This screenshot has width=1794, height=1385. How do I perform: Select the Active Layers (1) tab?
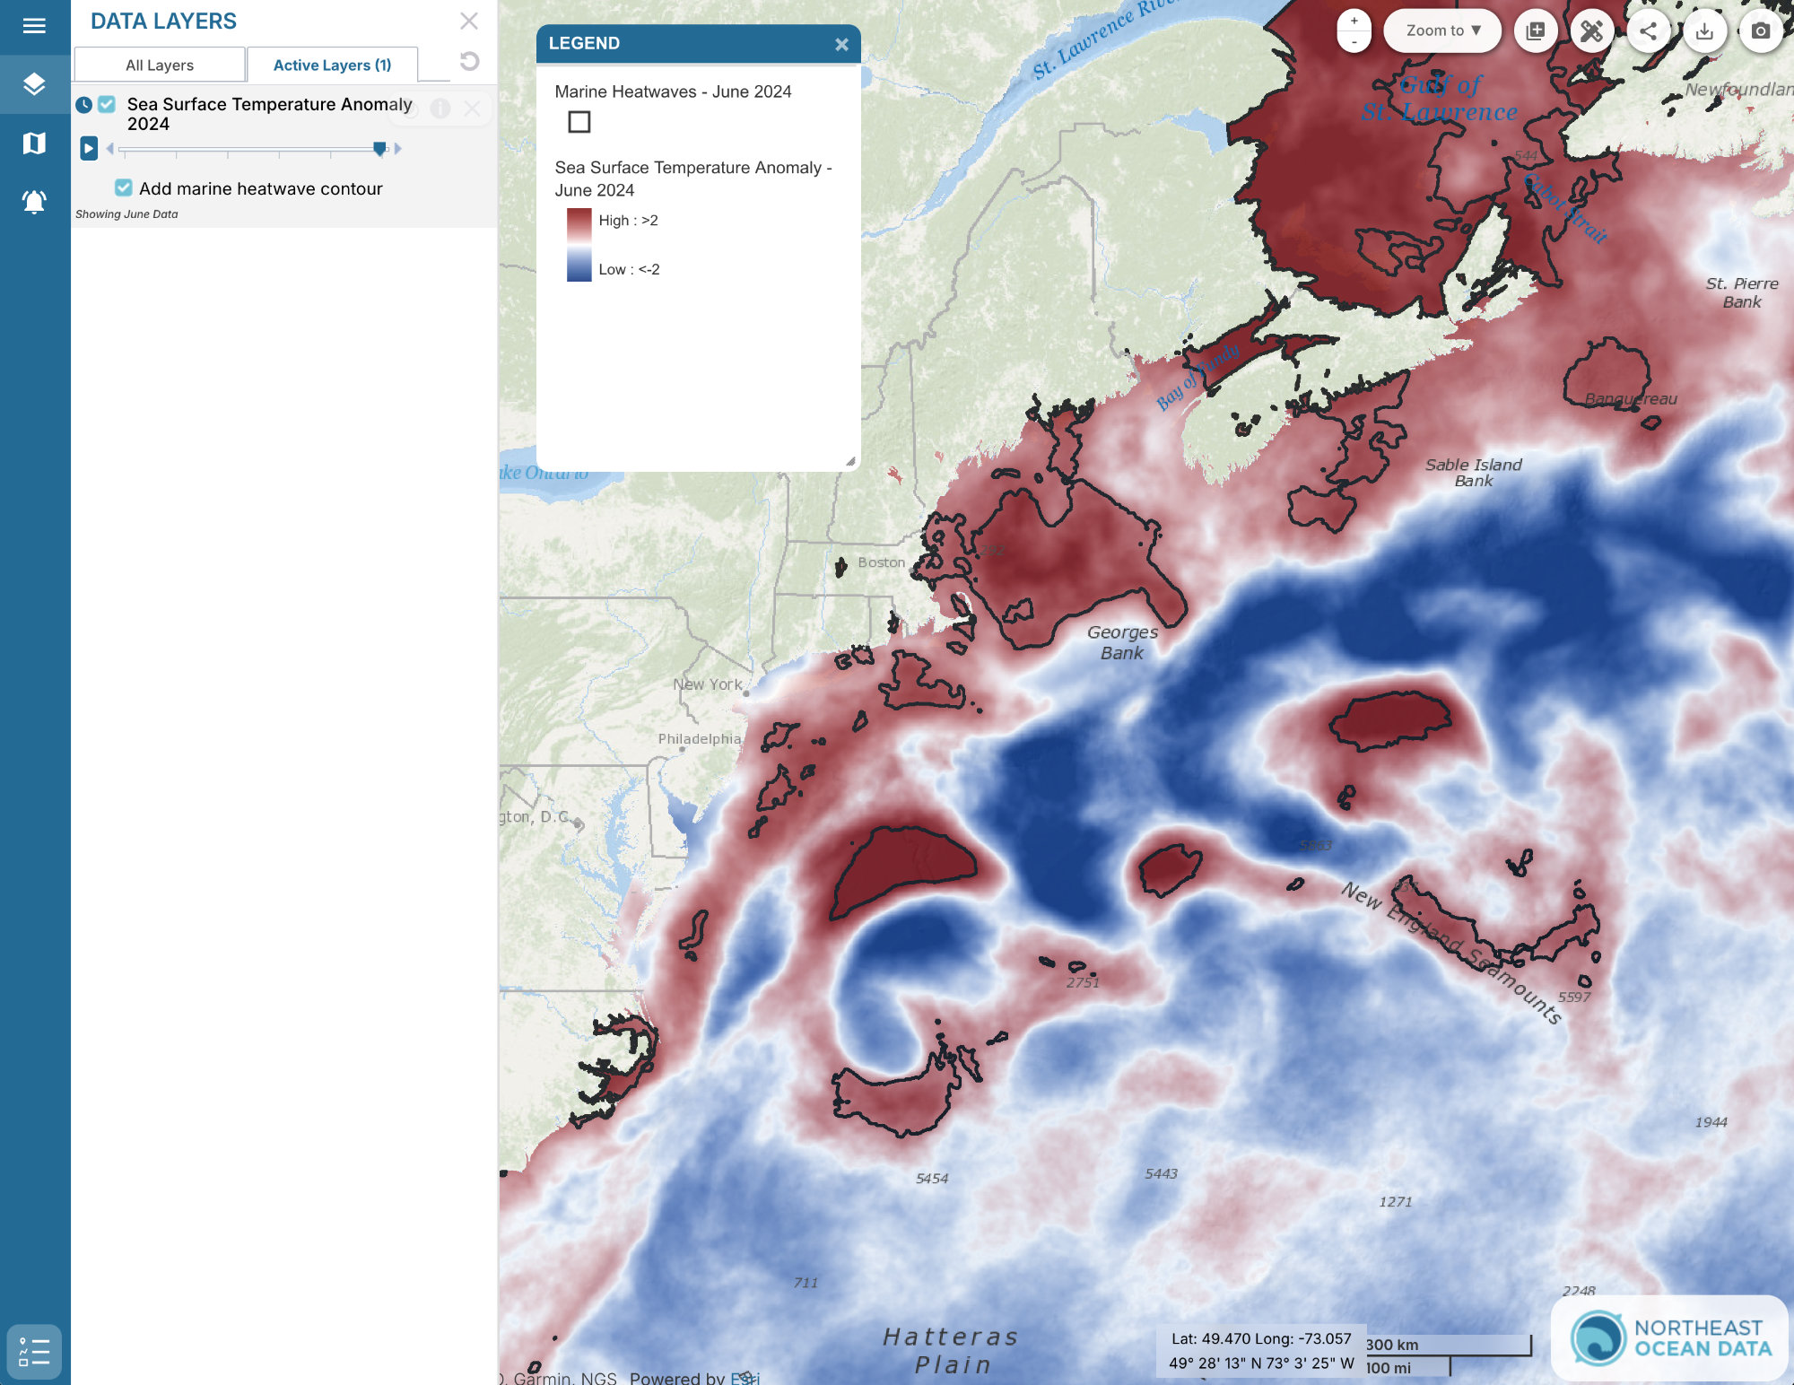[x=332, y=65]
